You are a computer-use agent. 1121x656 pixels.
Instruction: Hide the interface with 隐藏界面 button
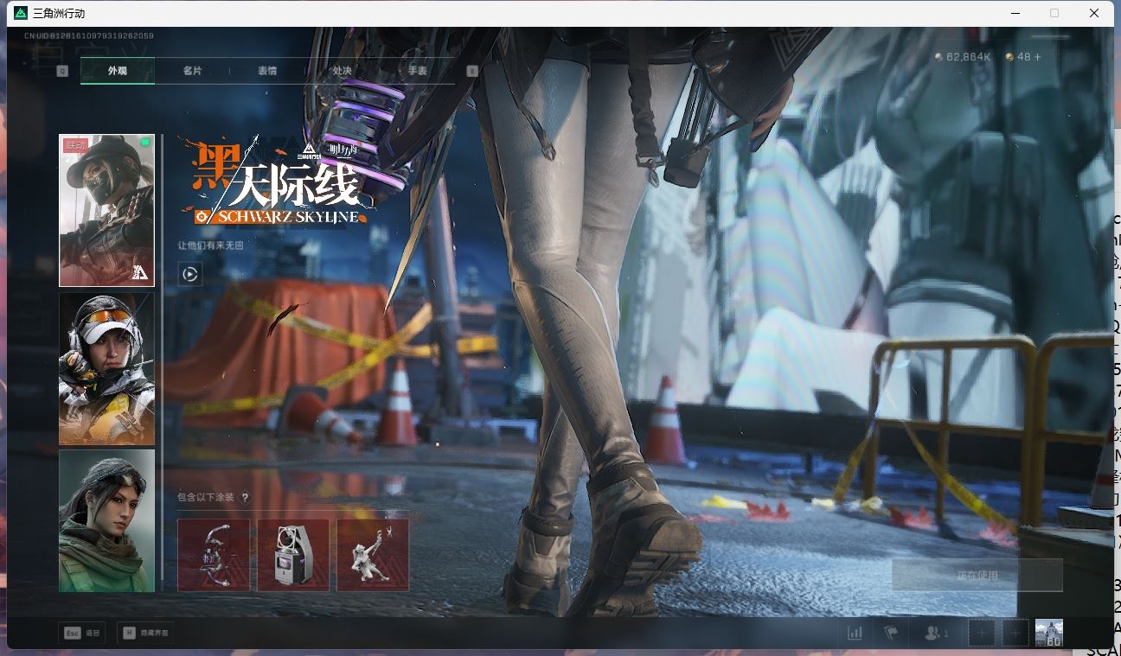point(145,634)
